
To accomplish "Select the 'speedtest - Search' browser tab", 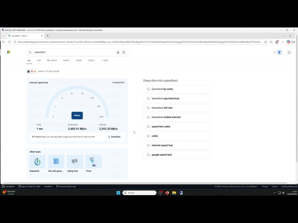I will click(x=26, y=36).
